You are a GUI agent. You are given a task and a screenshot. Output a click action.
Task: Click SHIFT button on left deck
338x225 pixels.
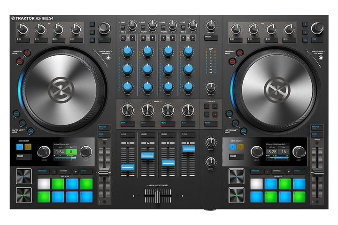pos(24,157)
